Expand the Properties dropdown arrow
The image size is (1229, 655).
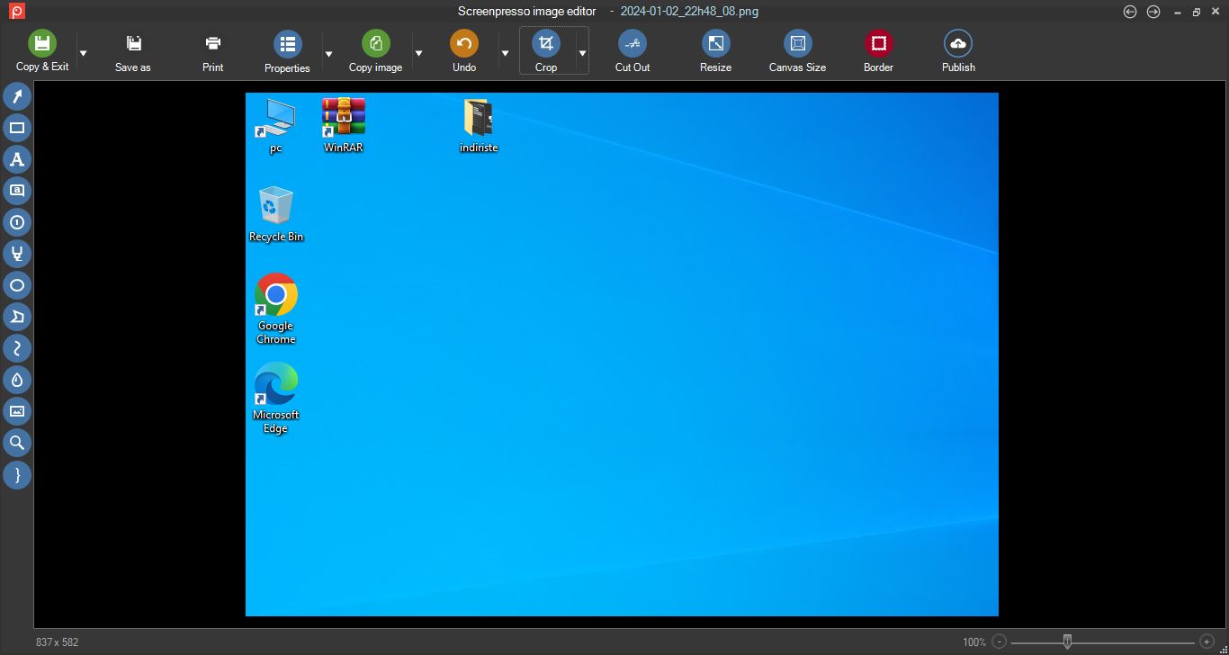[x=328, y=53]
